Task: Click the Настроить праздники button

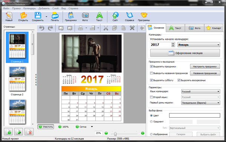Action: pyautogui.click(x=205, y=67)
